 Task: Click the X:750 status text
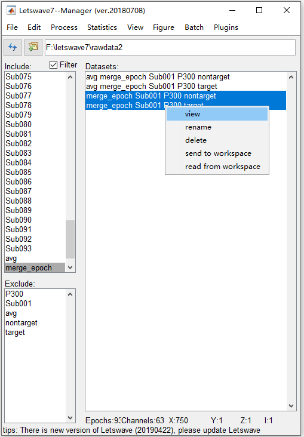point(179,420)
